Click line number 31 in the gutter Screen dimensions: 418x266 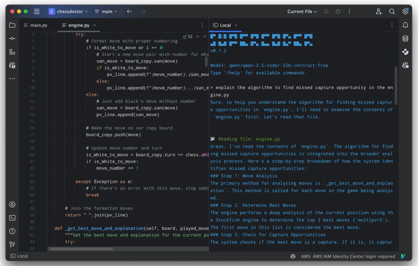coord(32,228)
